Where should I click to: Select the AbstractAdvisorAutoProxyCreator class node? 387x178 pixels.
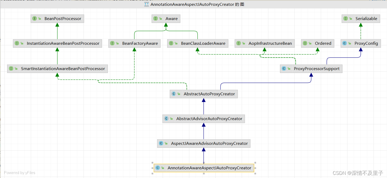tap(204, 118)
